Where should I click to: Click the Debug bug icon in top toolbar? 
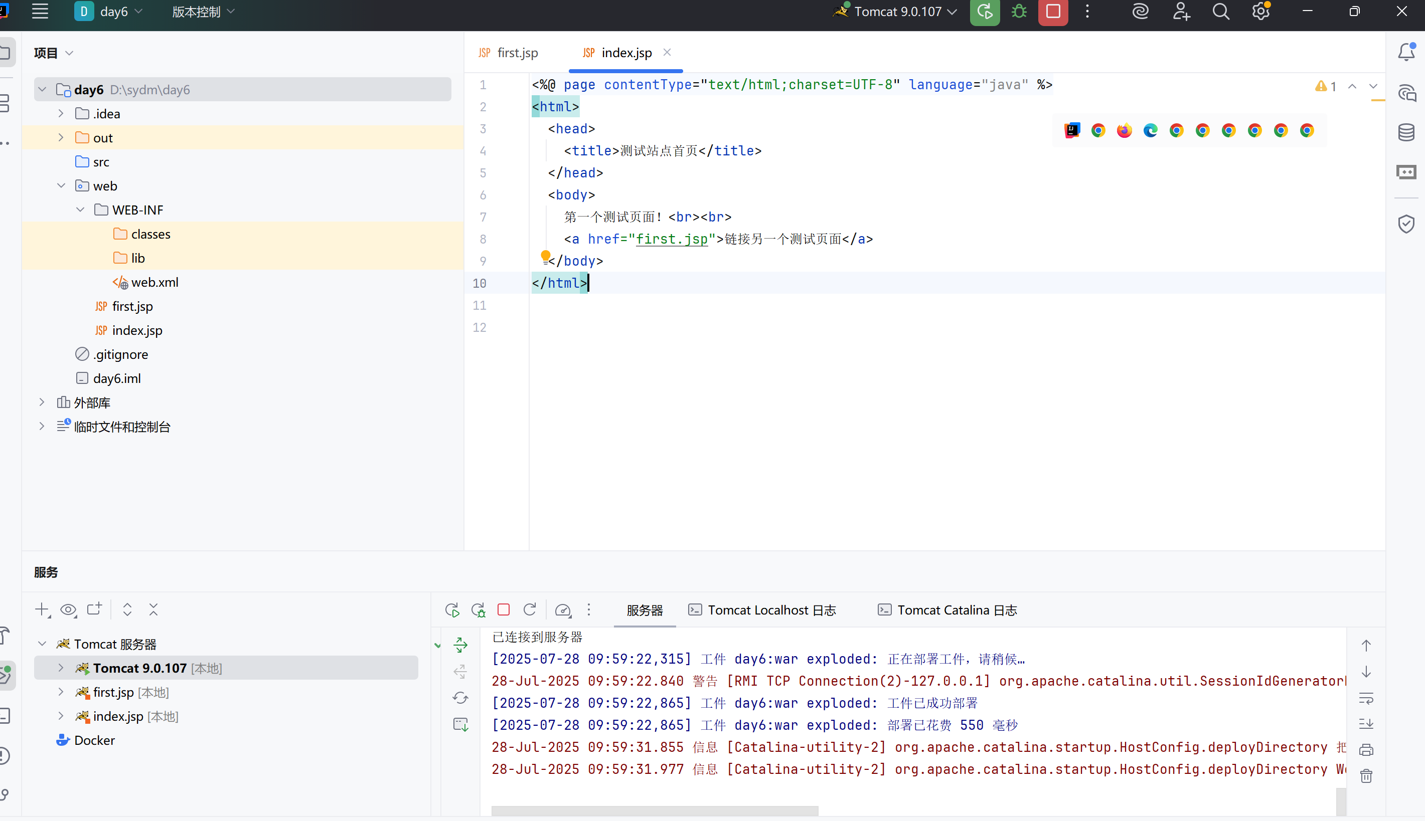1019,12
